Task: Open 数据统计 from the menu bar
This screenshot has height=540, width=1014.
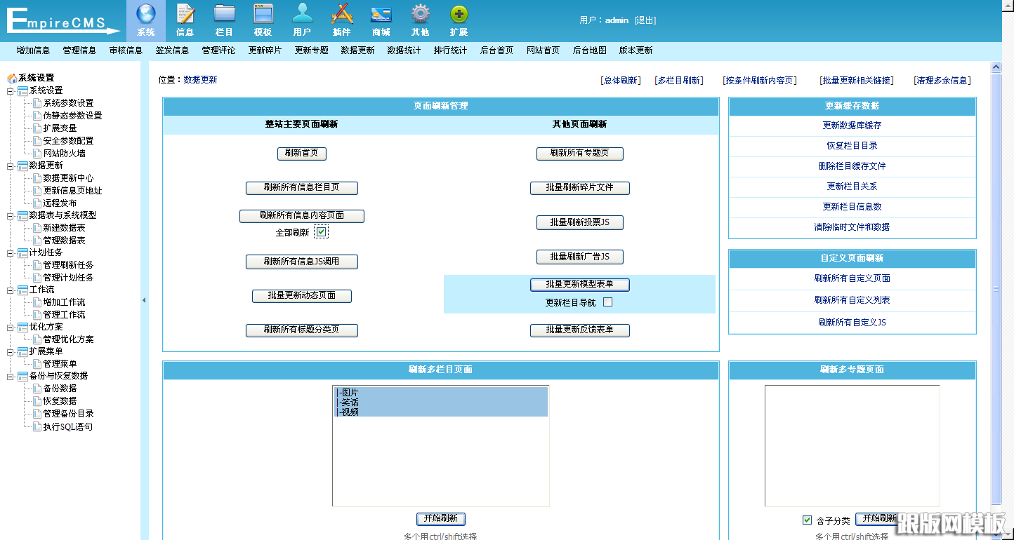Action: [404, 50]
